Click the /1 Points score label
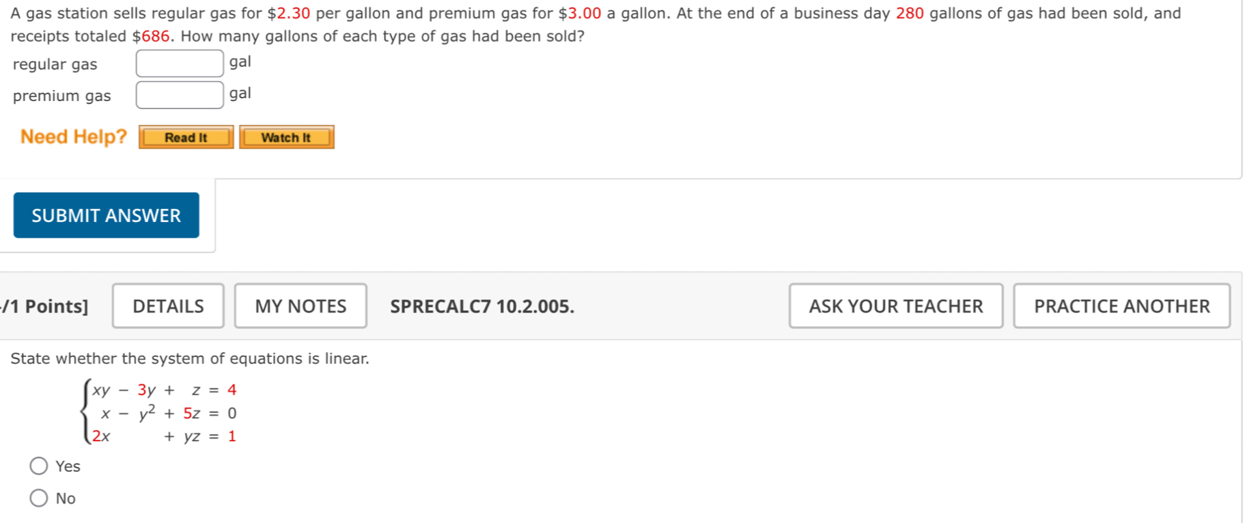Viewport: 1247px width, 523px height. (x=45, y=307)
